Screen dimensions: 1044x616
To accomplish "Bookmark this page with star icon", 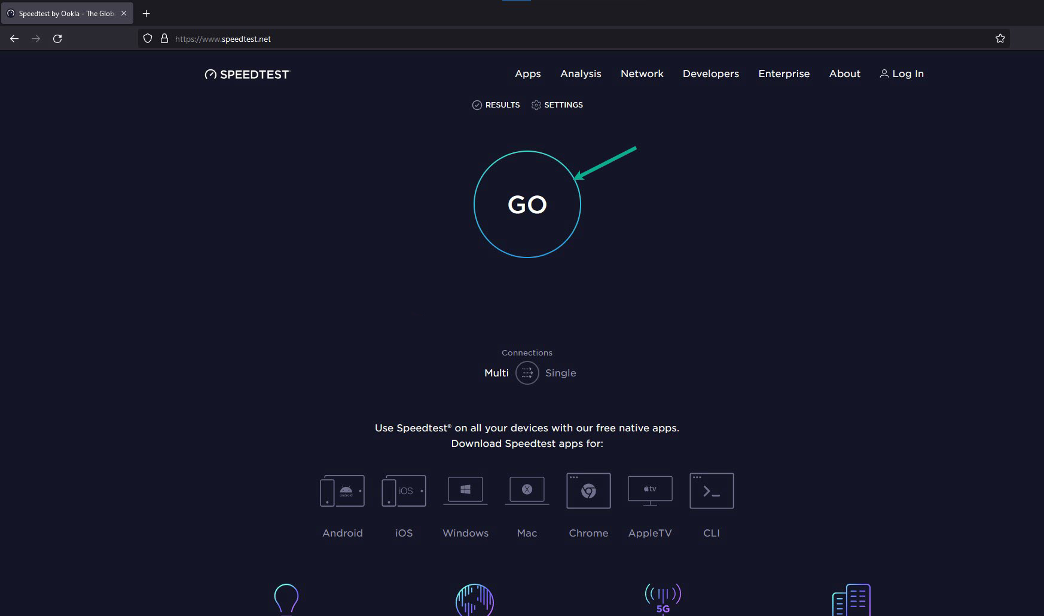I will point(1000,38).
